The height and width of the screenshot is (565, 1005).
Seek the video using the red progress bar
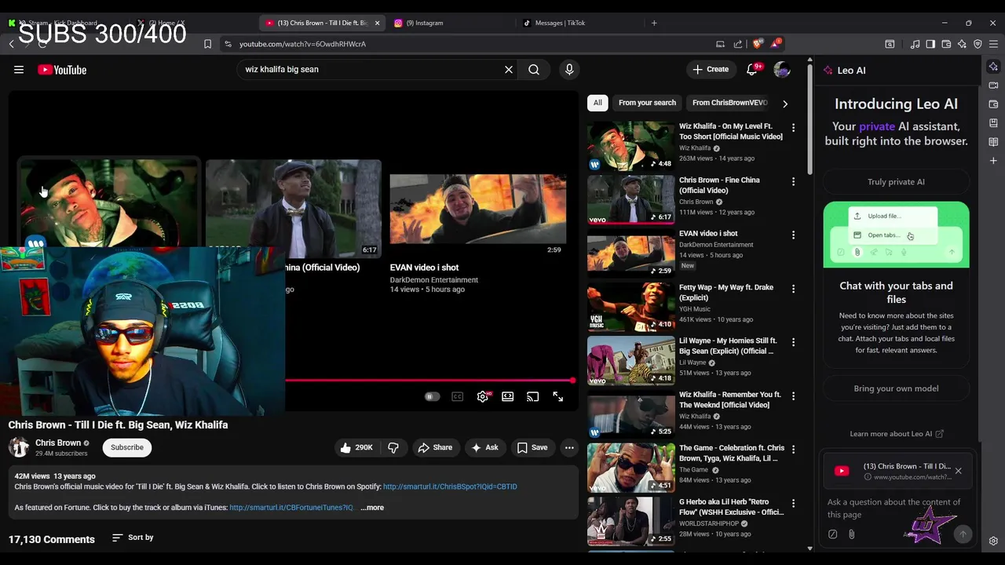pos(429,381)
